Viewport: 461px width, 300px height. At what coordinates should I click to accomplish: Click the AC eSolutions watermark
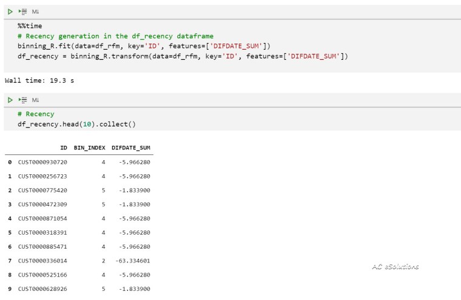395,267
